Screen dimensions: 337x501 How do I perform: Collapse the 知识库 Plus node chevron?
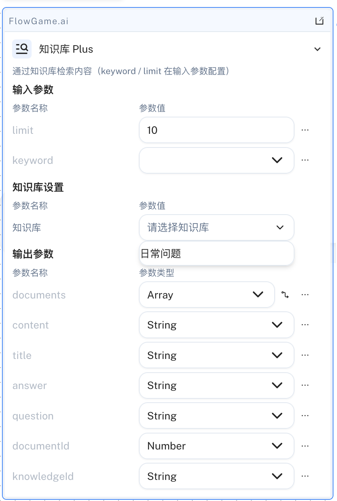(x=317, y=49)
